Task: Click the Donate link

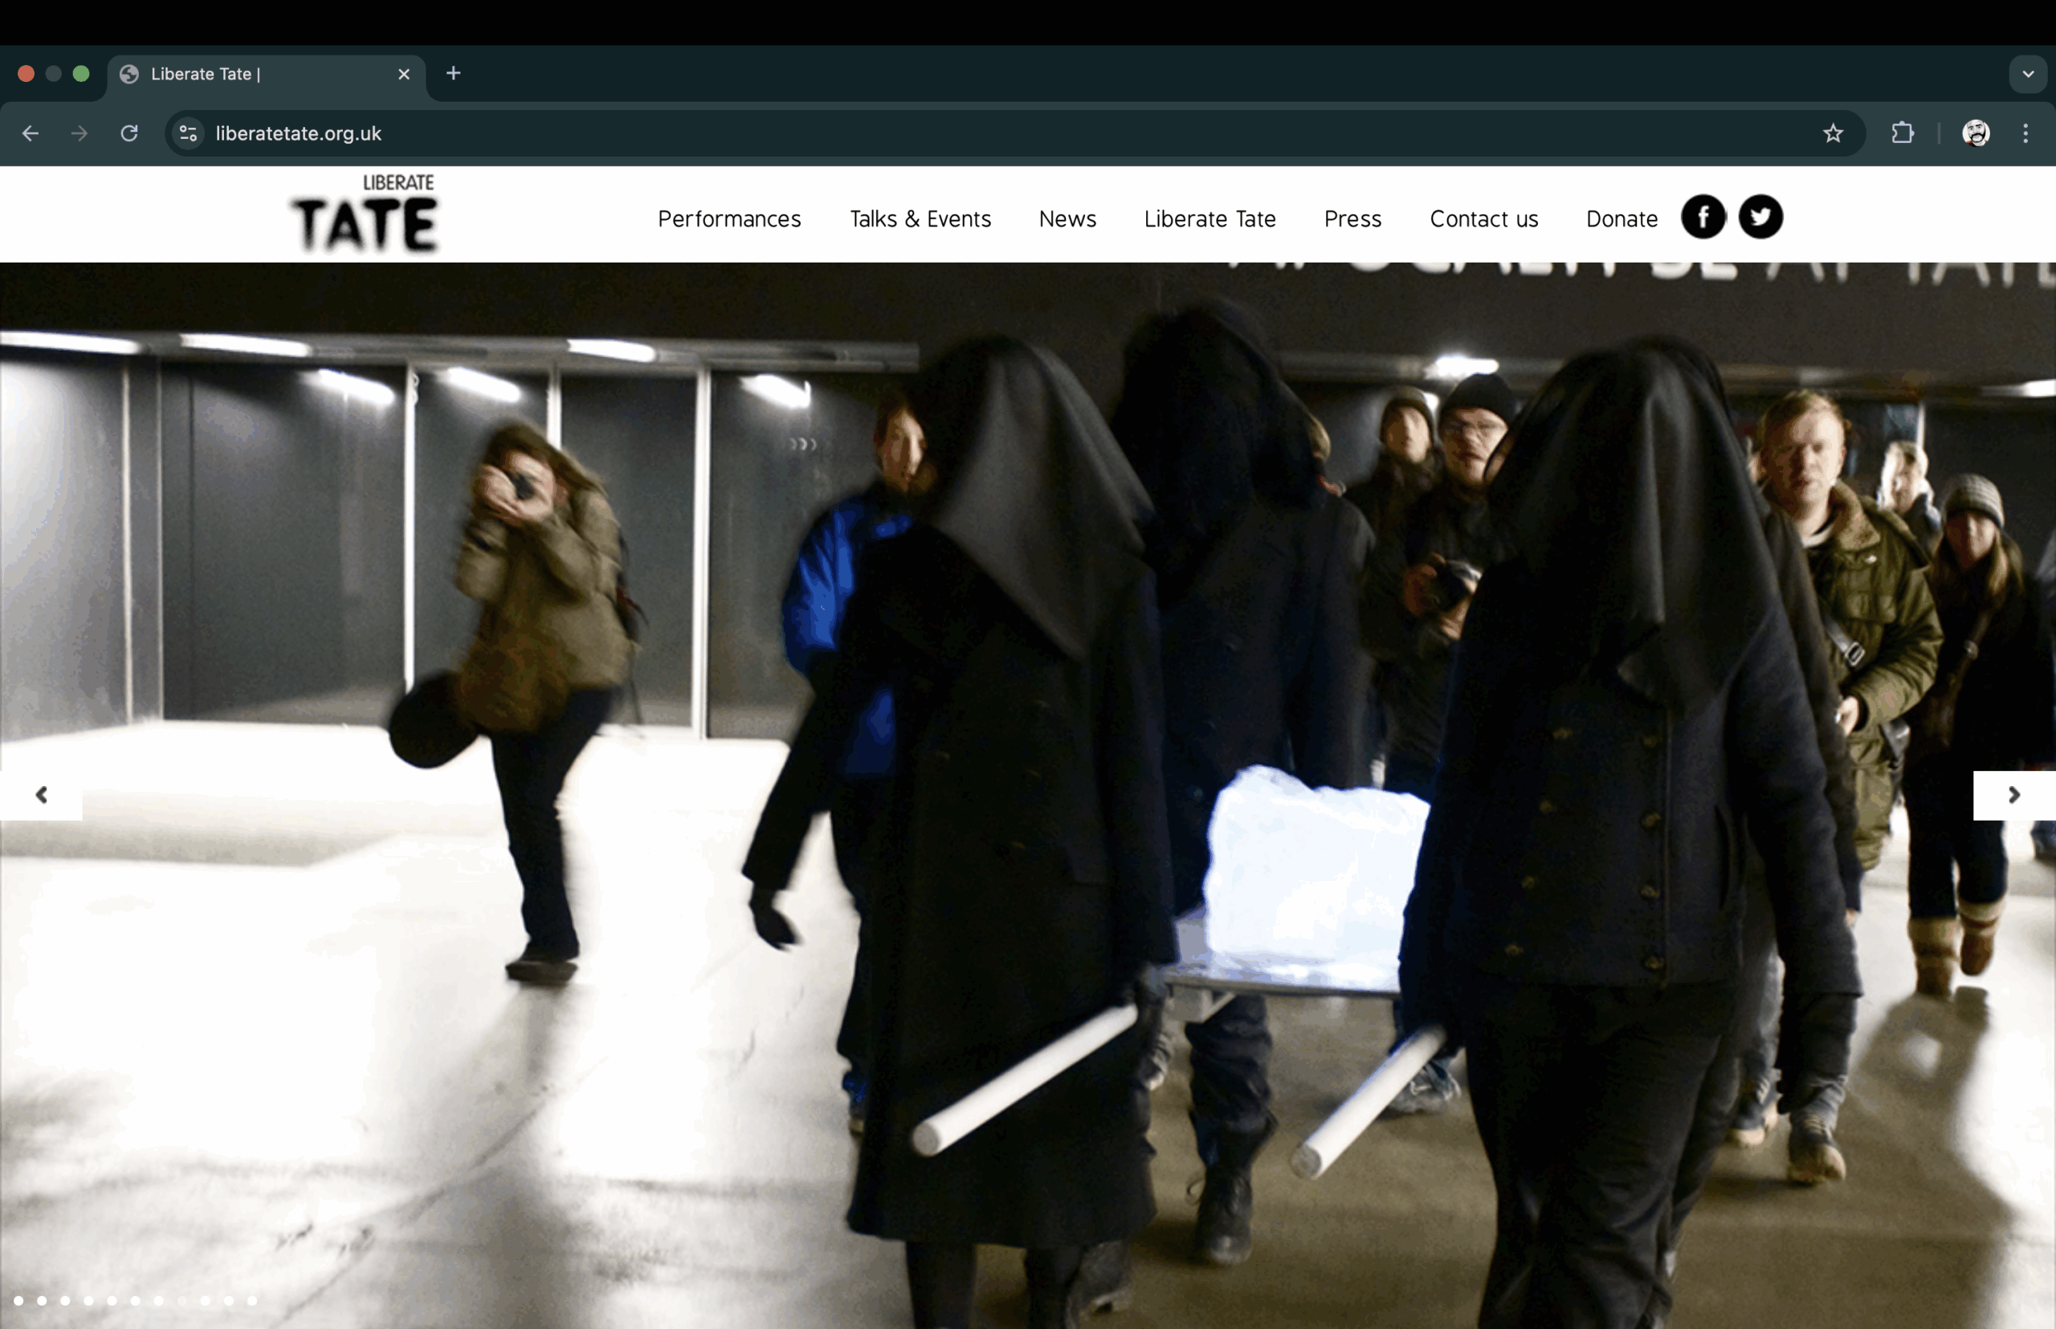Action: (x=1621, y=219)
